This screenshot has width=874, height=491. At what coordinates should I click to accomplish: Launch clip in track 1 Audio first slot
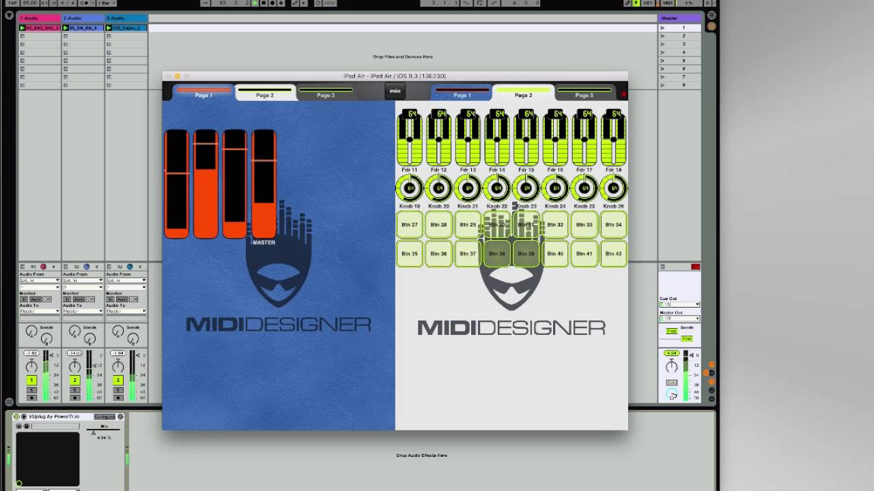click(23, 28)
